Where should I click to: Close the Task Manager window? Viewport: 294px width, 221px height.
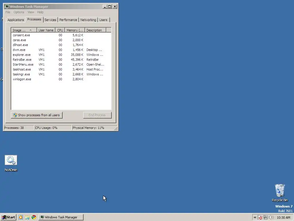(x=115, y=7)
